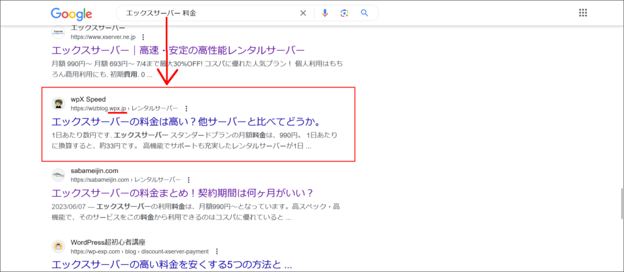Open more options next to wp-exp.com URL
Screen dimensions: 624x272
(x=216, y=251)
